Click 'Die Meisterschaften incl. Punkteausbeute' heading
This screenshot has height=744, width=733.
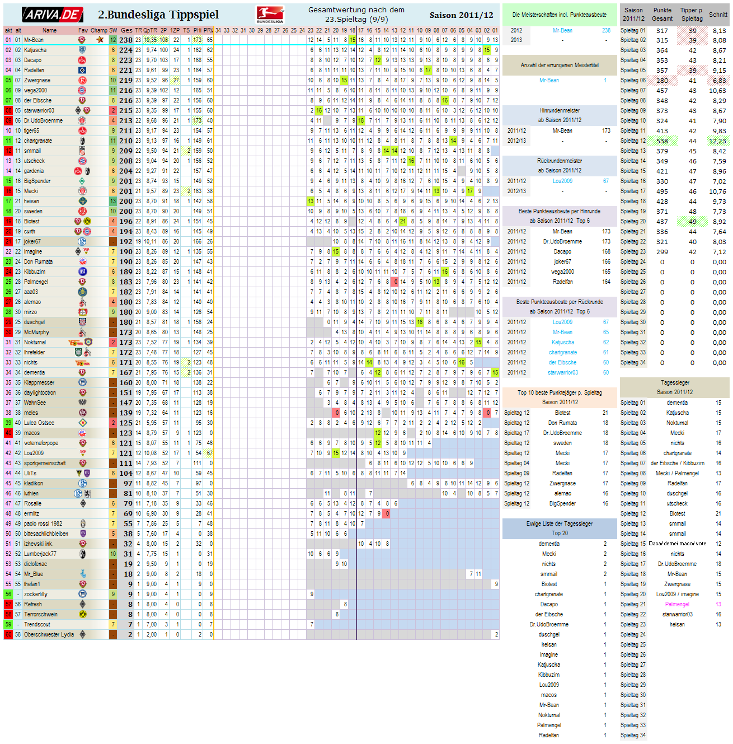click(x=560, y=15)
